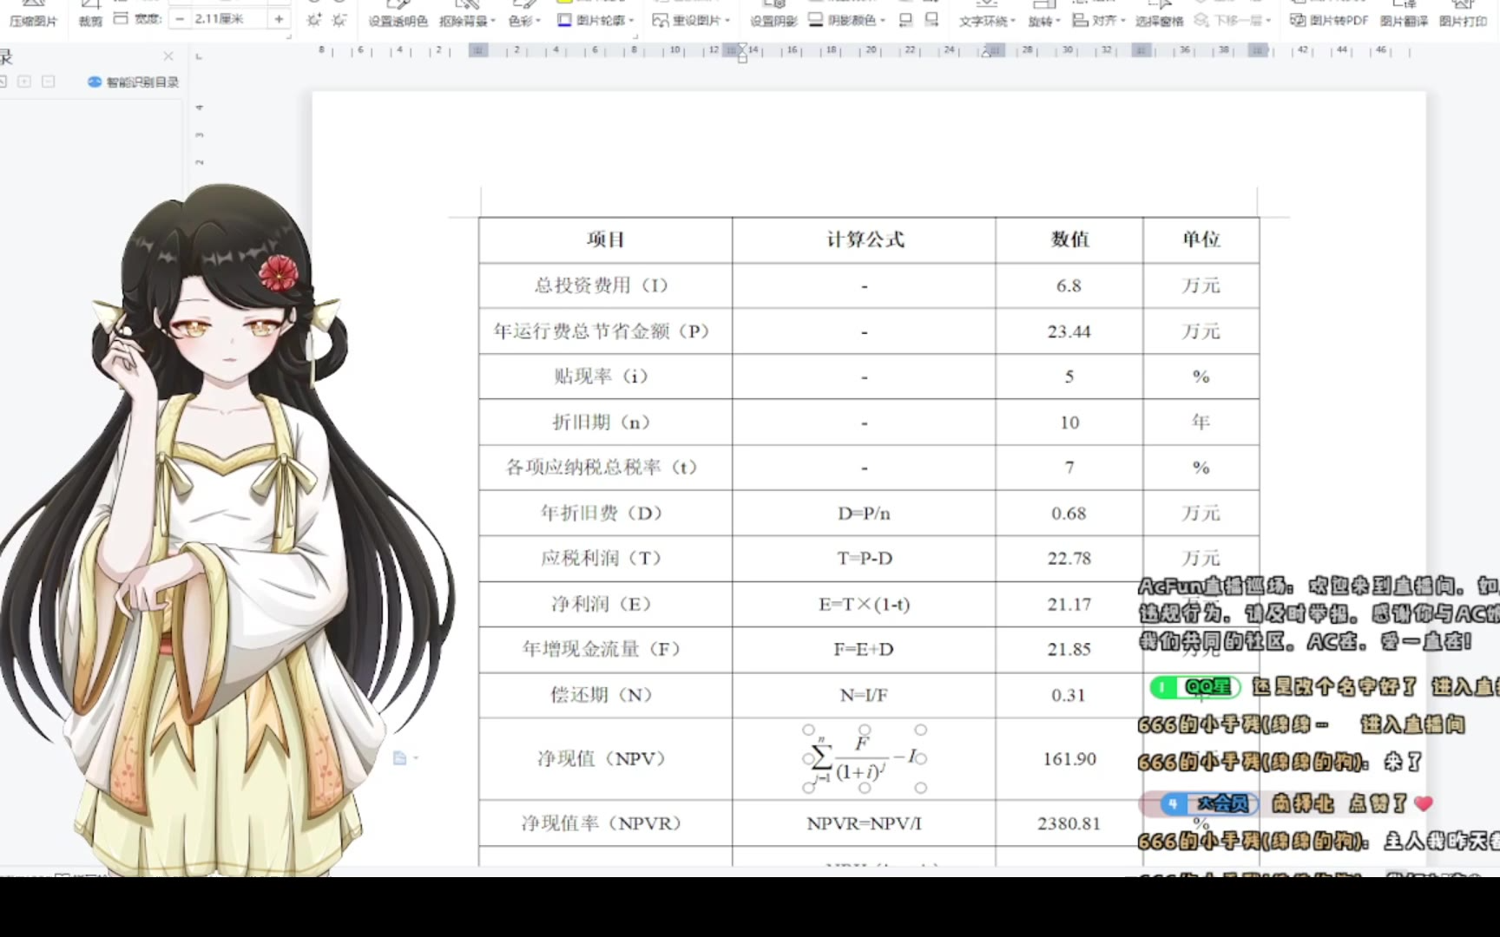Click the 压缩图片 compress picture tool
The width and height of the screenshot is (1500, 937).
(x=33, y=14)
